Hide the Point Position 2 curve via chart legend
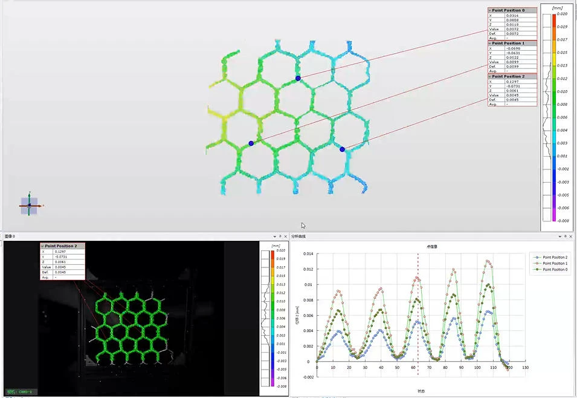Viewport: 577px width, 398px height. click(x=556, y=257)
